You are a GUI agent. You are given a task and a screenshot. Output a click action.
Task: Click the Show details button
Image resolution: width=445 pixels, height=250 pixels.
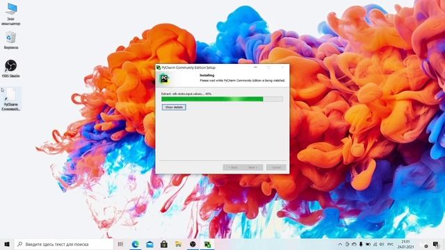[174, 107]
